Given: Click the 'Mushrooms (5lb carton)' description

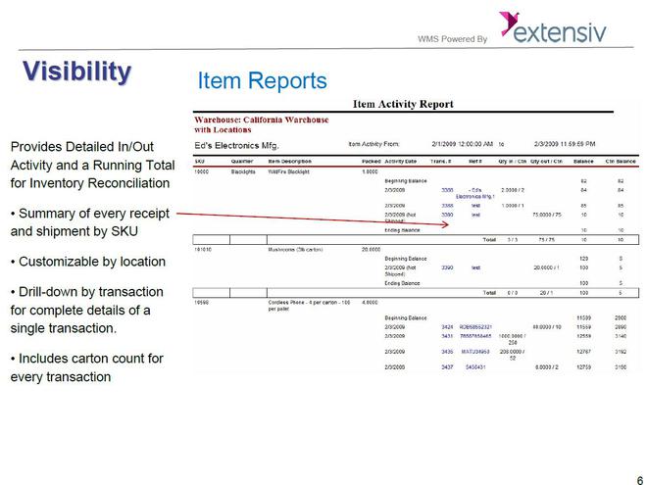Looking at the screenshot, I should tap(295, 250).
